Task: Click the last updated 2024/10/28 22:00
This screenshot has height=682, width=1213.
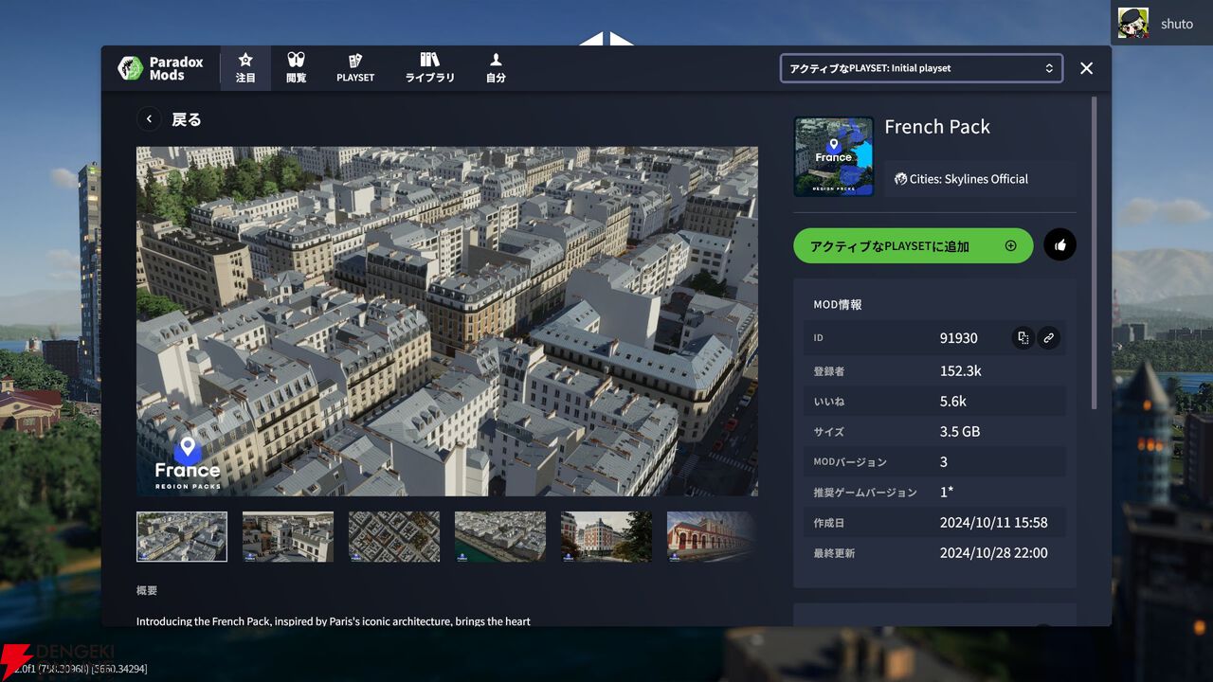Action: (993, 552)
